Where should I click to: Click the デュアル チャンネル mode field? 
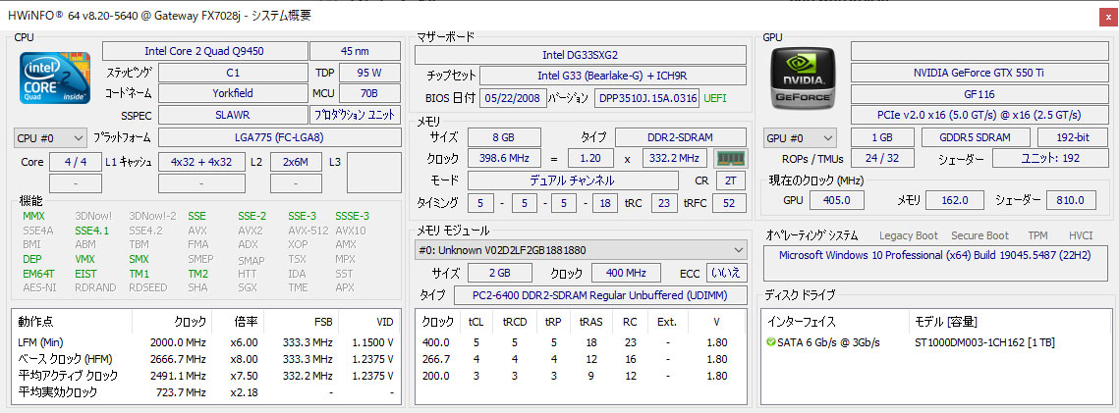572,181
